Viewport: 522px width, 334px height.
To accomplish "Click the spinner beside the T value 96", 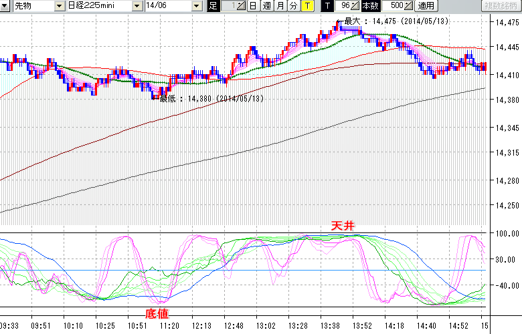I will [x=355, y=6].
